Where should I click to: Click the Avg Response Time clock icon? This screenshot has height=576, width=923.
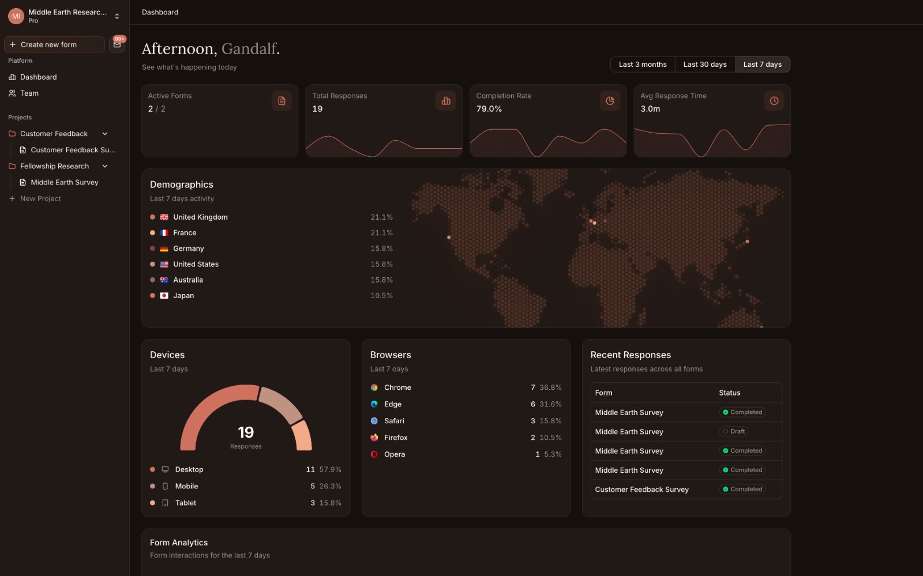(774, 101)
